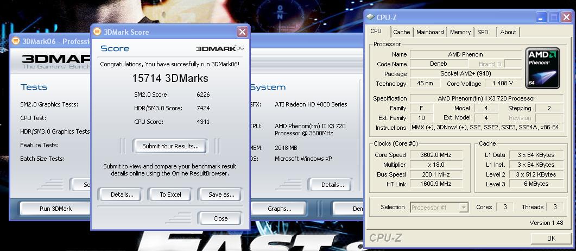The image size is (576, 251).
Task: Click Batch Size Tests label in 3DMark06
Action: coord(42,159)
